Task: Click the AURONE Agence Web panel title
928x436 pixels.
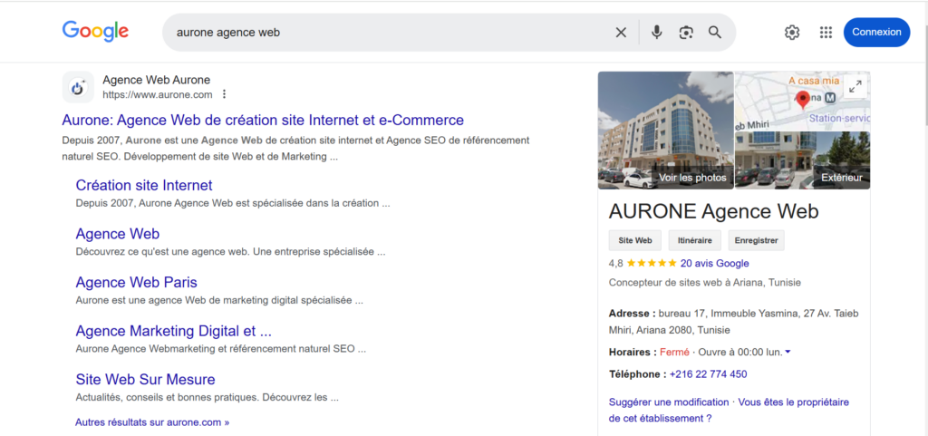Action: point(714,212)
